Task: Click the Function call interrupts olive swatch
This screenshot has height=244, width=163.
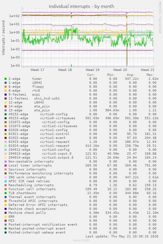Action: (6, 189)
